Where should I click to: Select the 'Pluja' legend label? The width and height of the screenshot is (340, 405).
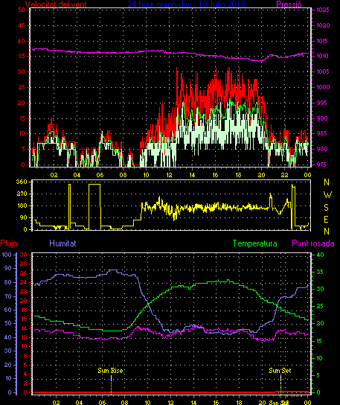[x=9, y=243]
